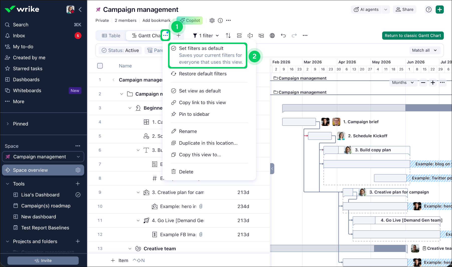The width and height of the screenshot is (452, 267).
Task: Open Space overview settings gear
Action: tap(78, 170)
